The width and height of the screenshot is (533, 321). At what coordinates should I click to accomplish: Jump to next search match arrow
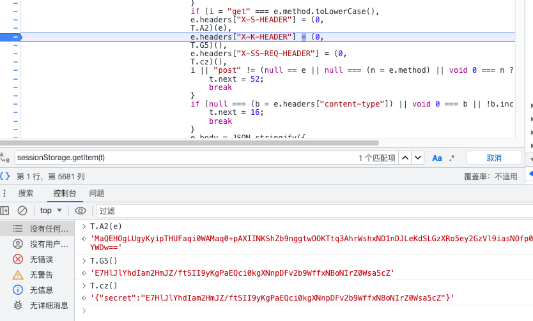pyautogui.click(x=417, y=158)
